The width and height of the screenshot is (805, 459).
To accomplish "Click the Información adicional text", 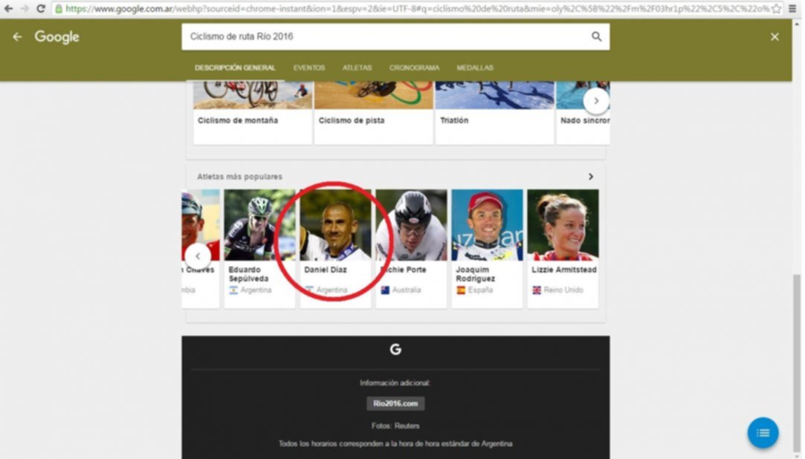I will click(x=395, y=383).
